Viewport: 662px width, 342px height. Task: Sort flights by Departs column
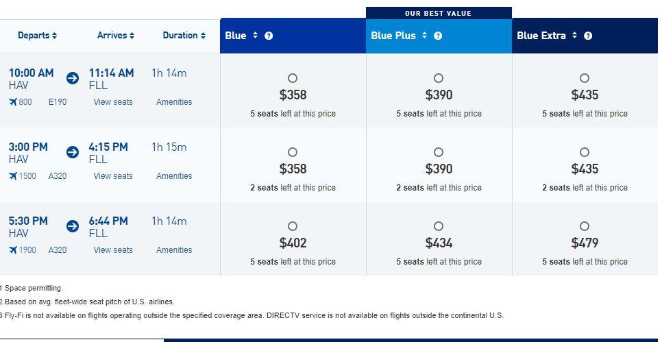pyautogui.click(x=37, y=36)
